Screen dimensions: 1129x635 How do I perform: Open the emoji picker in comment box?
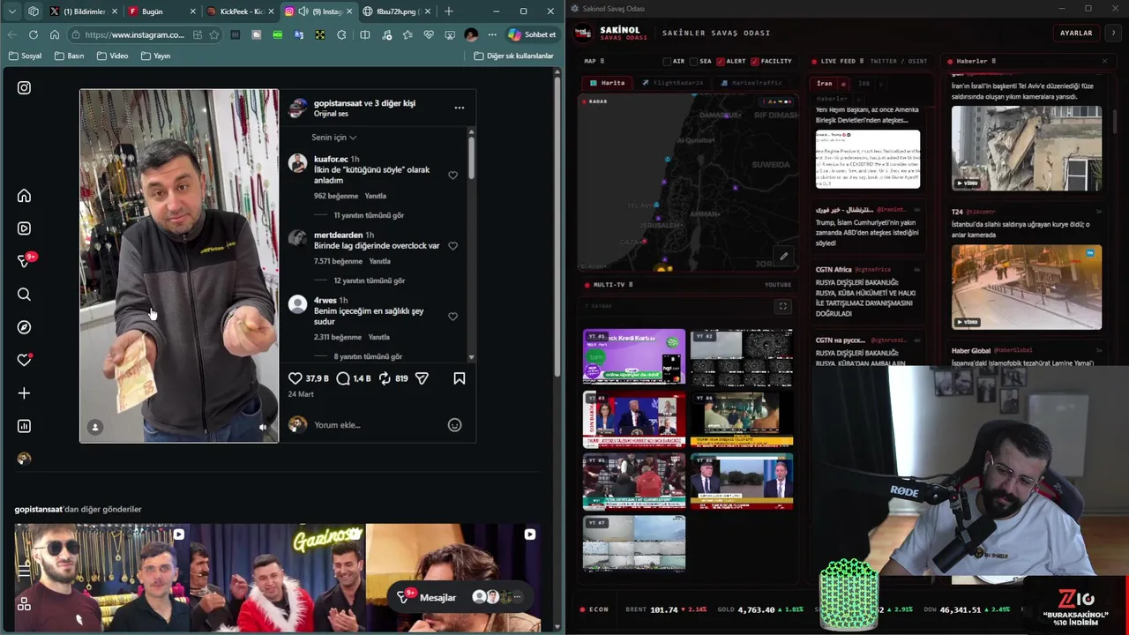tap(454, 425)
